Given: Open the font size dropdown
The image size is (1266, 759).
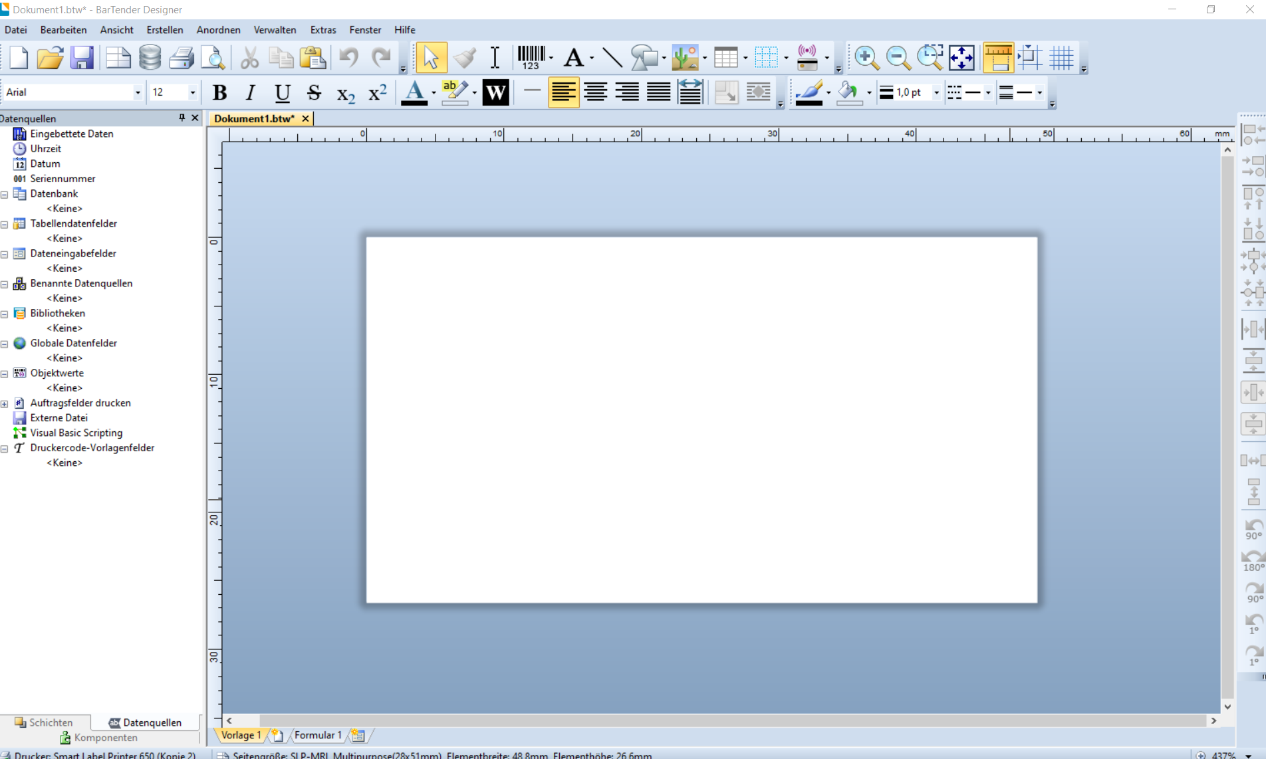Looking at the screenshot, I should [192, 92].
